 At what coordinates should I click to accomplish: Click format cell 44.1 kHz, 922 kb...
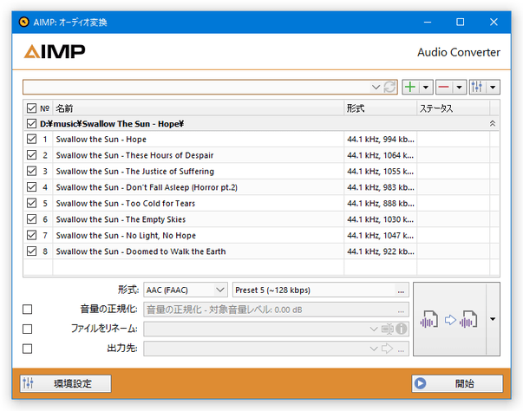click(380, 251)
